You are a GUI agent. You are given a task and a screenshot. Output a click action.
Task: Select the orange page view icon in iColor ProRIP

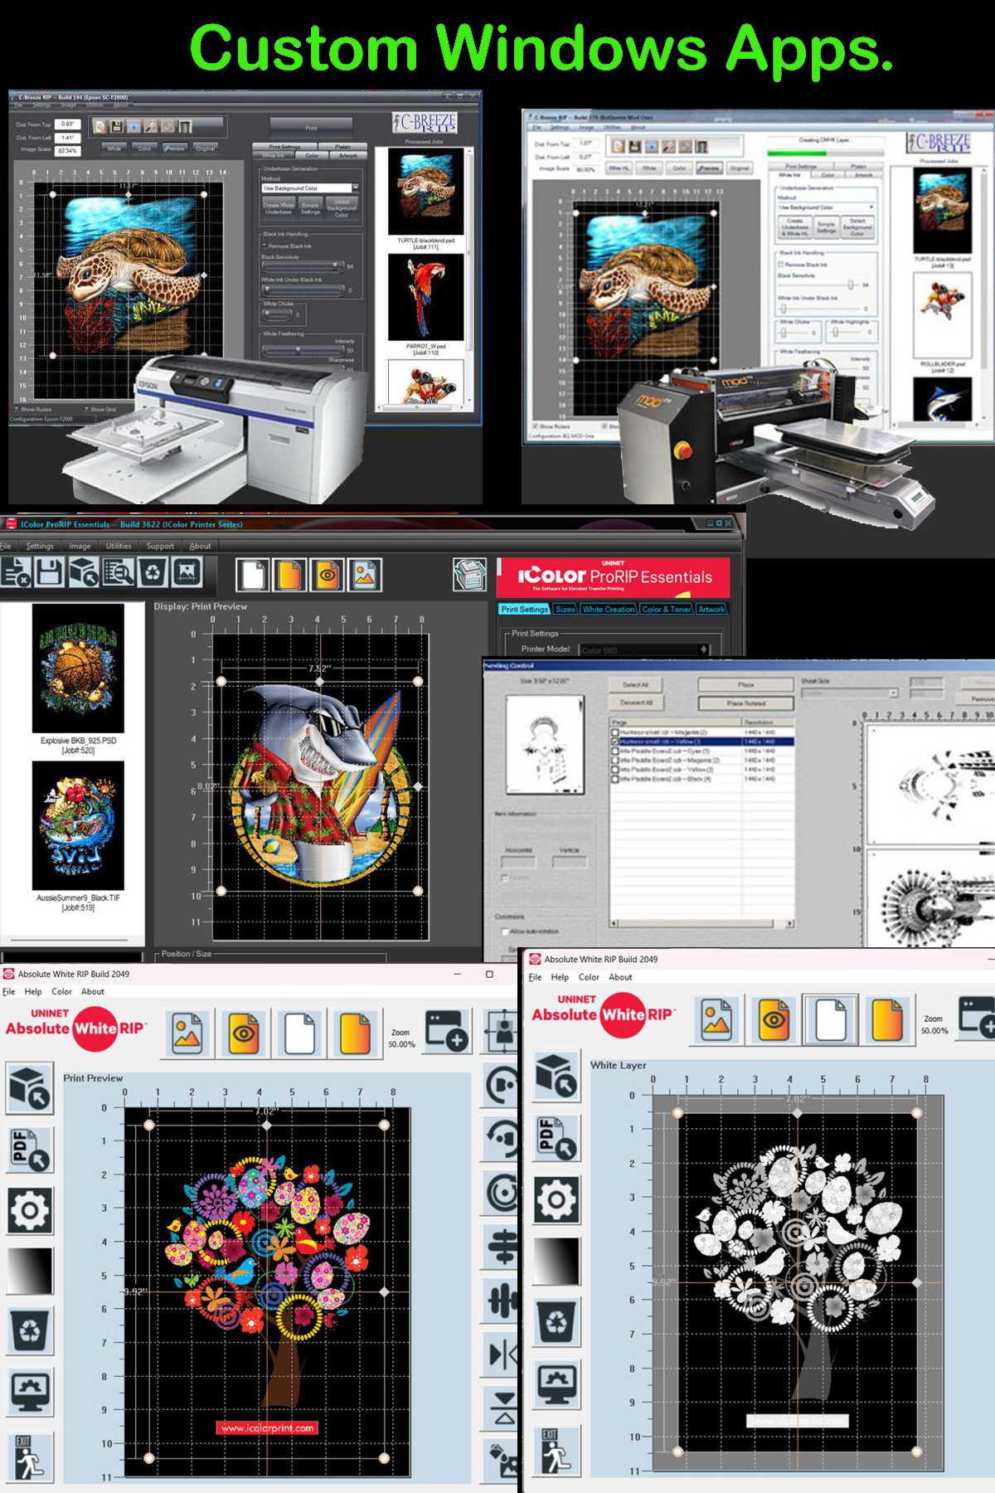click(x=289, y=575)
